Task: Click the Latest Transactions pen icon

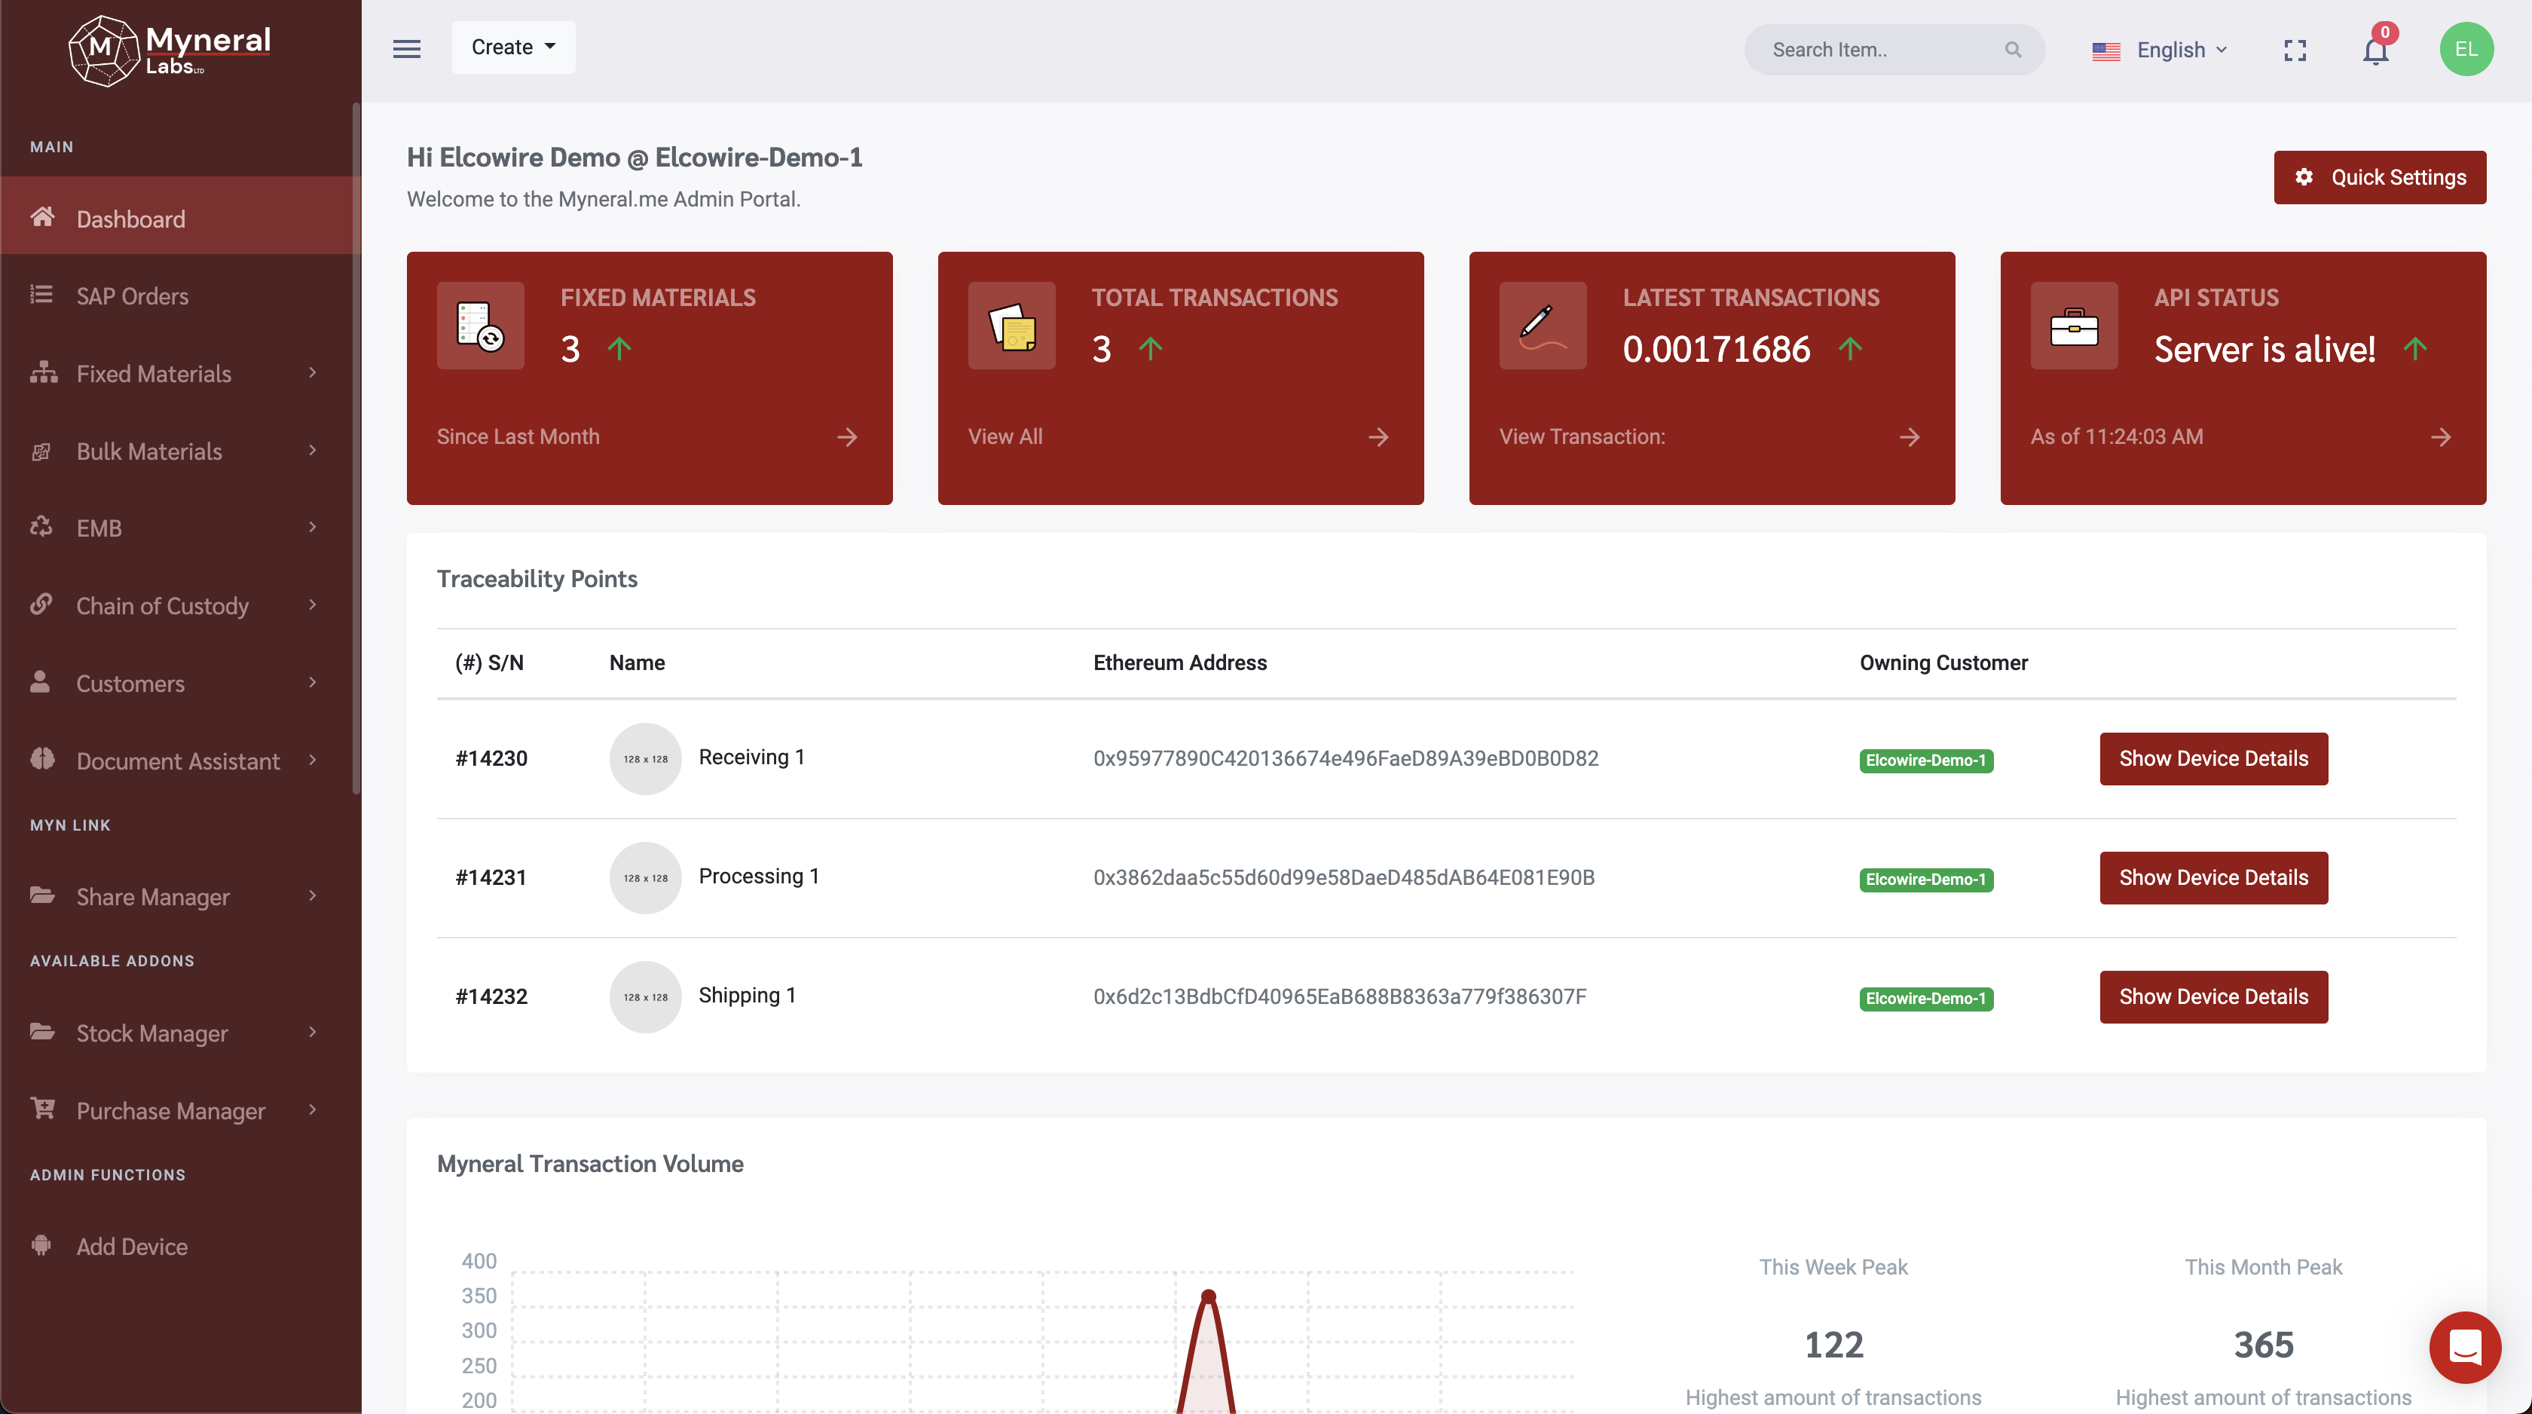Action: coord(1543,326)
